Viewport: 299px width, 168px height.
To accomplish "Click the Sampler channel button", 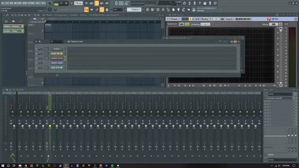I will tap(57, 49).
